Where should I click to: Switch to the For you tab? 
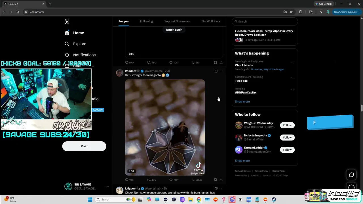[x=124, y=21]
